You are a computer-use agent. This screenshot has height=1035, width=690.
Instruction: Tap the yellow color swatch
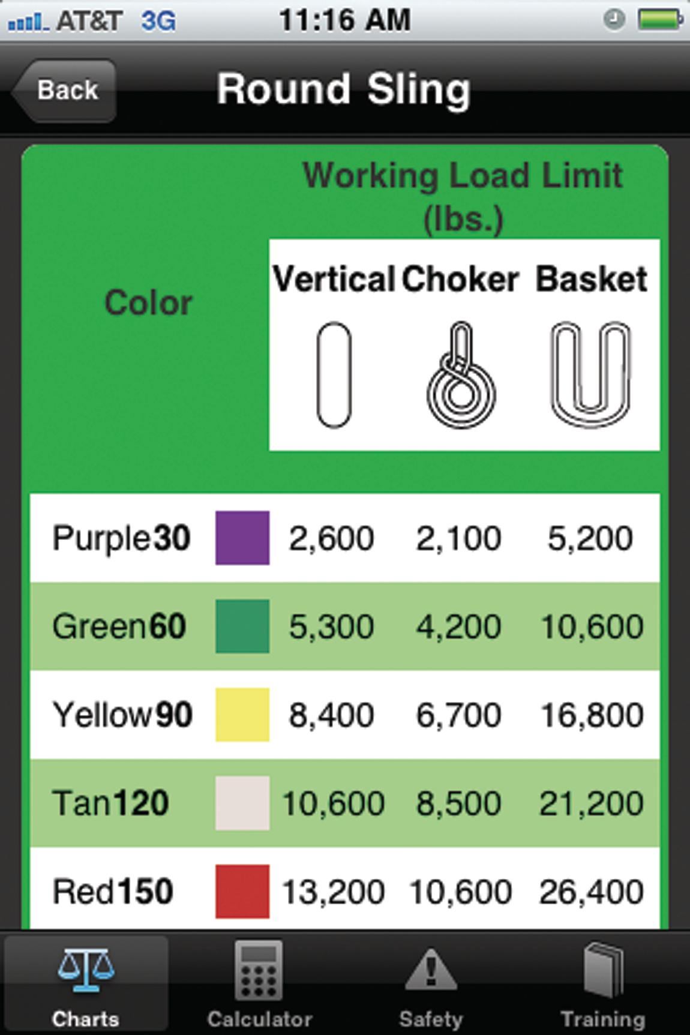(x=242, y=714)
